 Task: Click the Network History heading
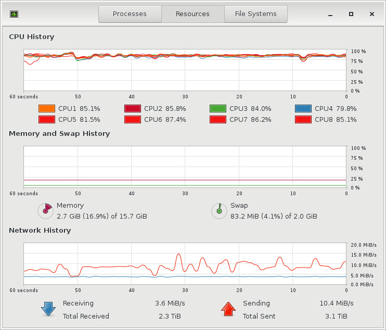[40, 230]
